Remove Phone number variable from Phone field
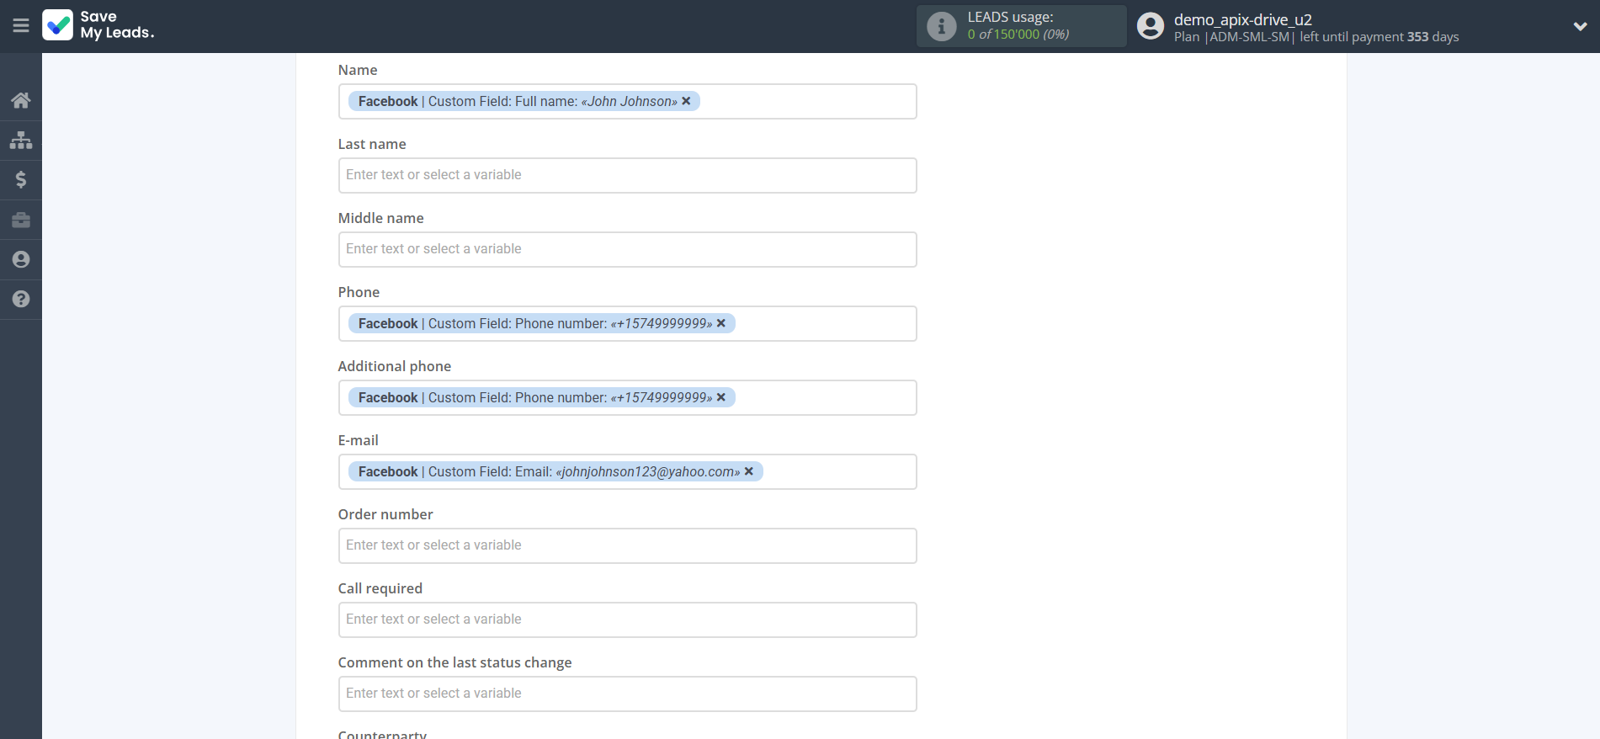Image resolution: width=1600 pixels, height=739 pixels. [x=720, y=323]
